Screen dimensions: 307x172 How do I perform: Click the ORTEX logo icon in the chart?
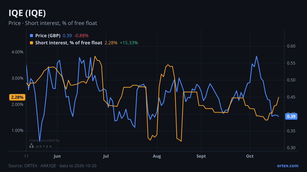click(x=31, y=146)
